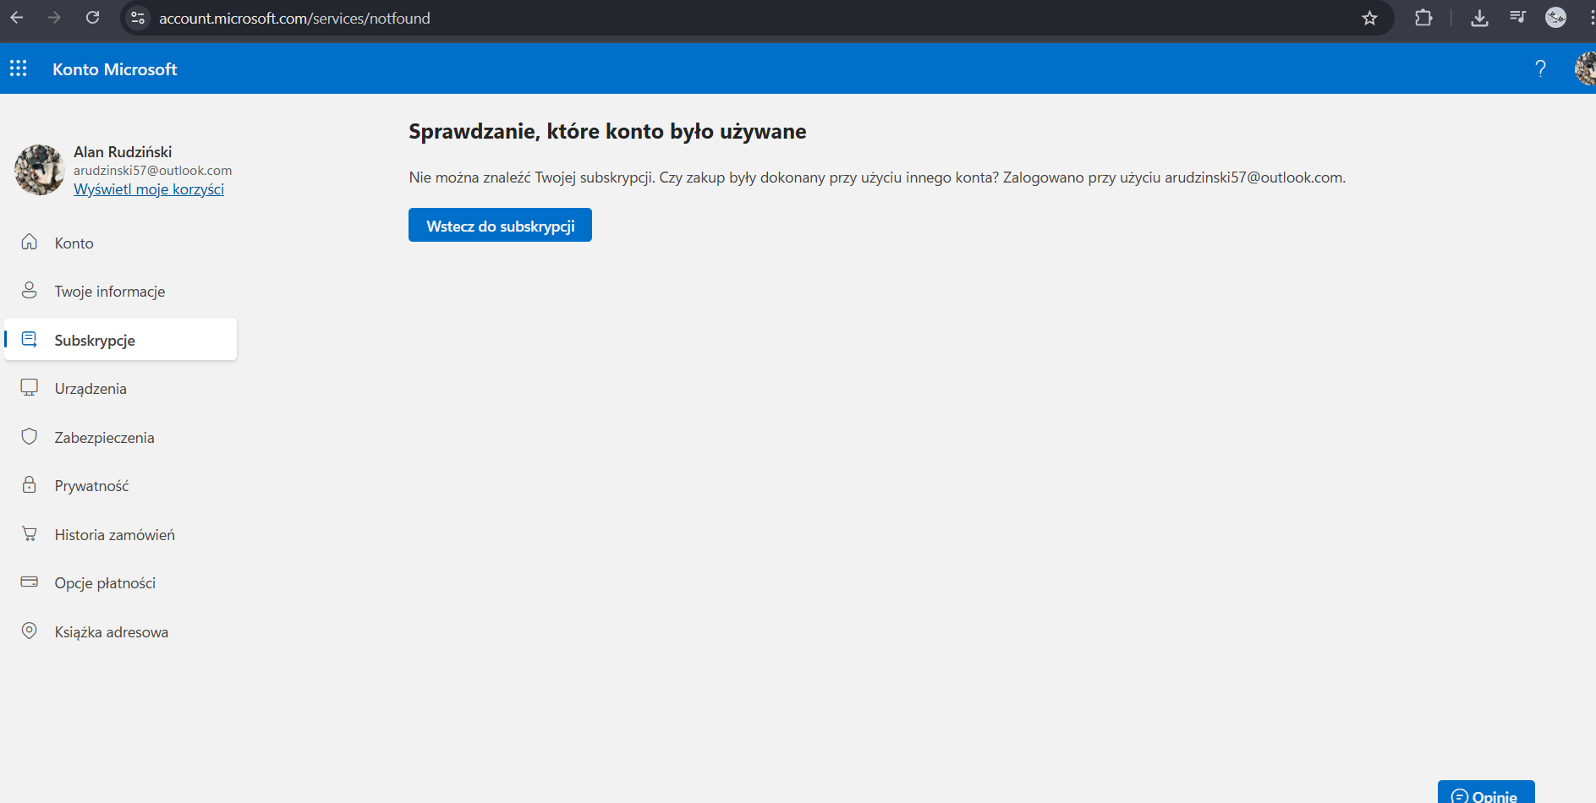This screenshot has height=803, width=1596.
Task: Click the Urządzenia monitor icon
Action: point(30,387)
